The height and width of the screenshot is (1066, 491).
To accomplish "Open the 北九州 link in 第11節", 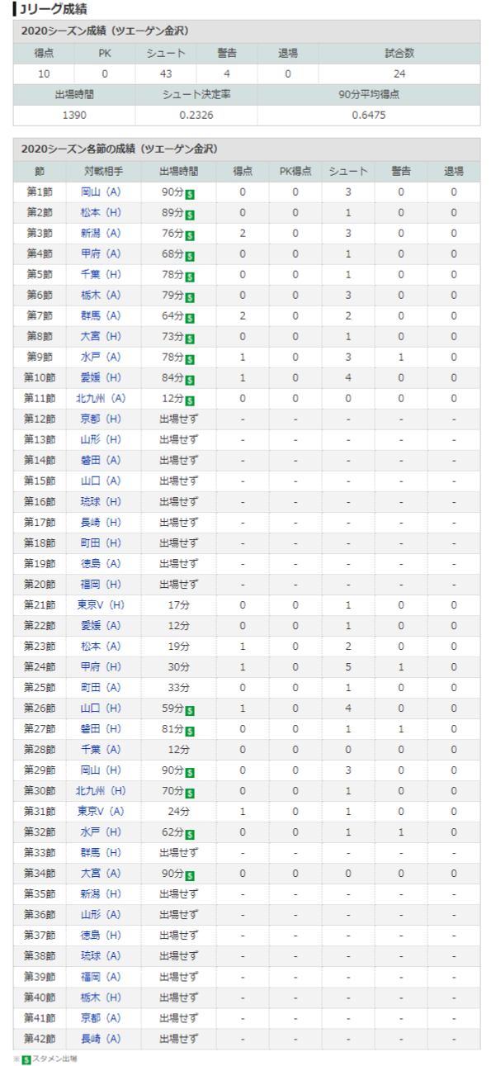I will pyautogui.click(x=90, y=398).
